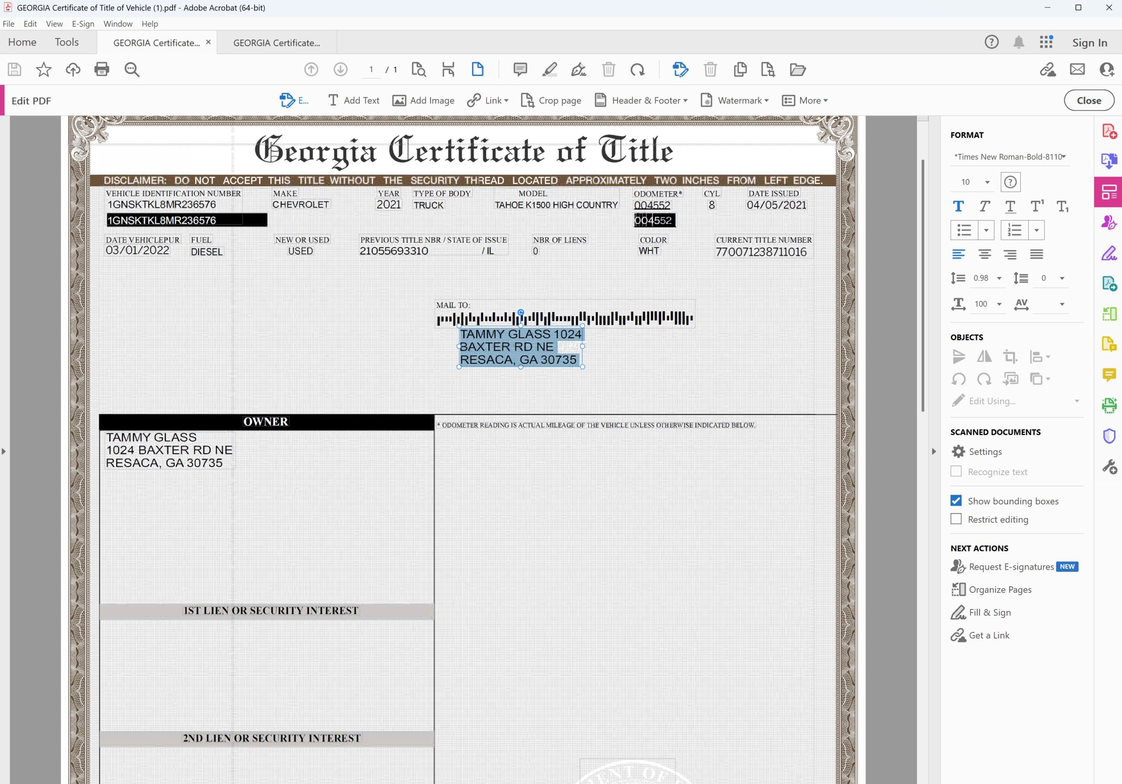This screenshot has height=784, width=1122.
Task: Click the Sign document pen icon
Action: 579,69
